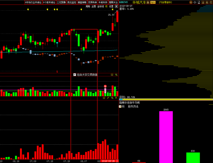Click the 设置 settings button
The image size is (213, 163).
[x=111, y=6]
